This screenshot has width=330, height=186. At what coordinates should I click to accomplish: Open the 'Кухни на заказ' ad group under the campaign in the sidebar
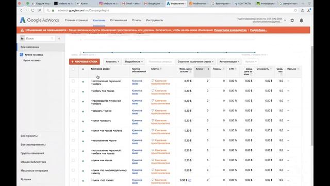[32, 60]
